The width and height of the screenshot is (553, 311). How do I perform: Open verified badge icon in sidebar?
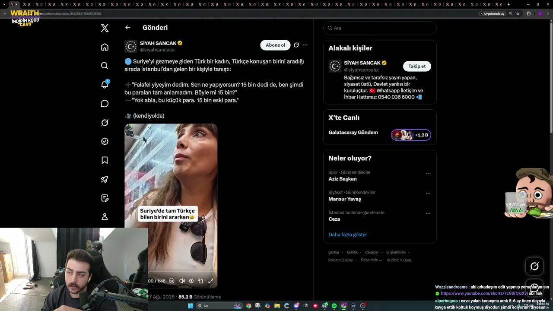coord(105,141)
